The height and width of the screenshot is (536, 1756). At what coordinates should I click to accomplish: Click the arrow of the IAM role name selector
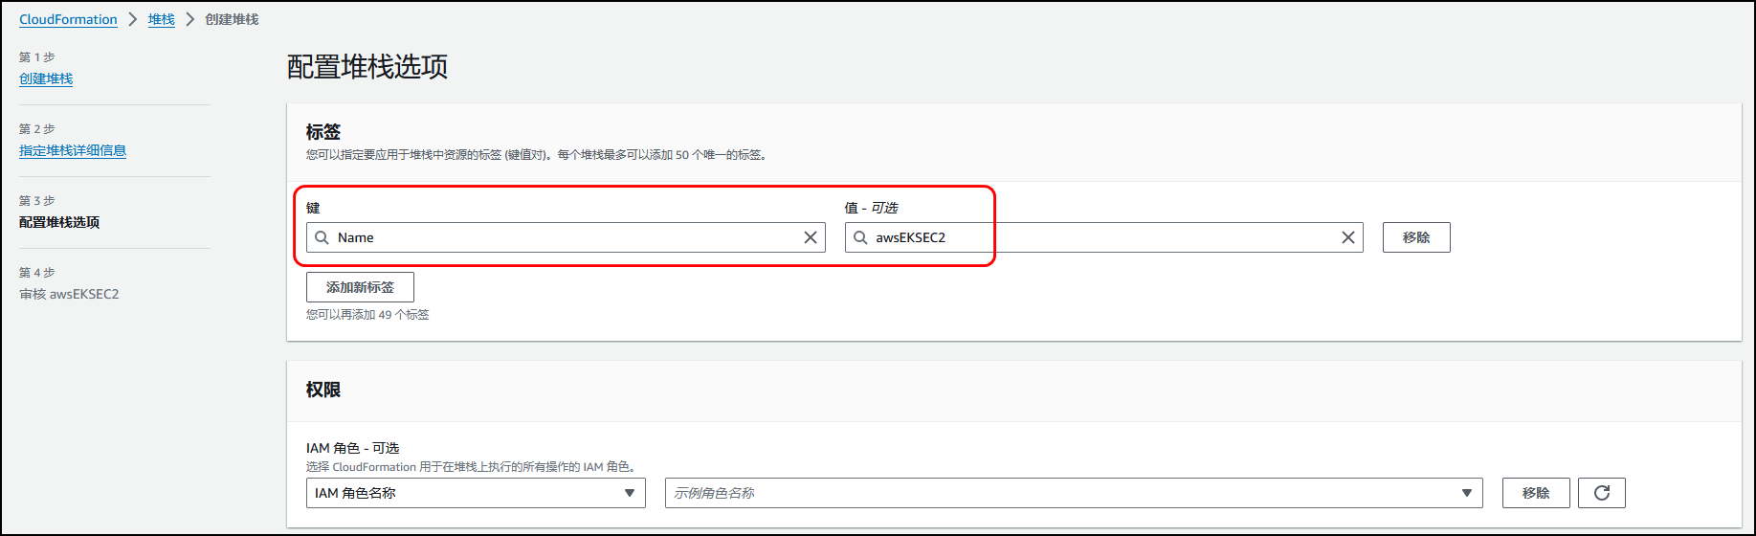630,493
